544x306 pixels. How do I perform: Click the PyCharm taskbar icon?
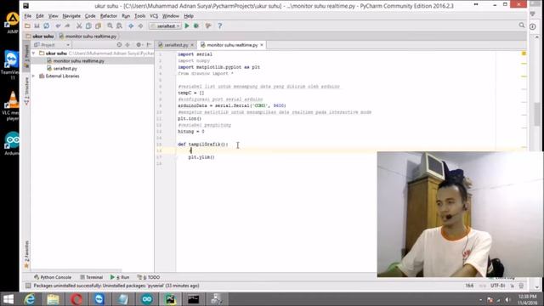click(170, 299)
